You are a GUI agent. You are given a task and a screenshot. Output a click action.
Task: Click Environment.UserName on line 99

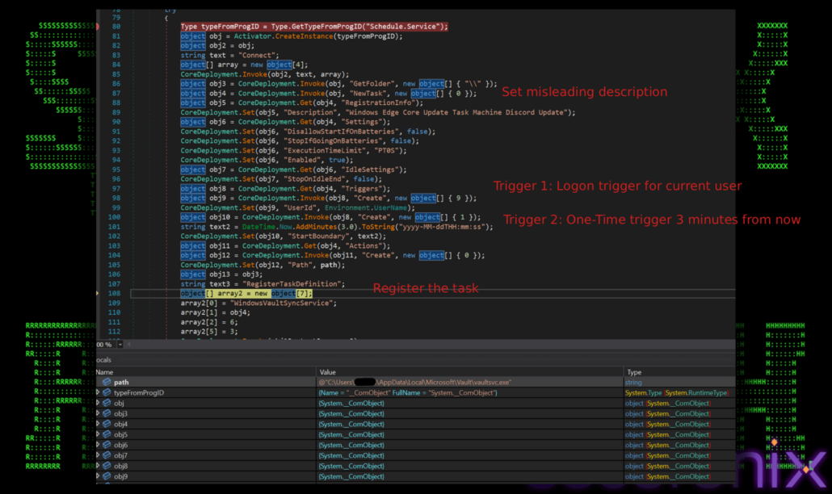[366, 207]
